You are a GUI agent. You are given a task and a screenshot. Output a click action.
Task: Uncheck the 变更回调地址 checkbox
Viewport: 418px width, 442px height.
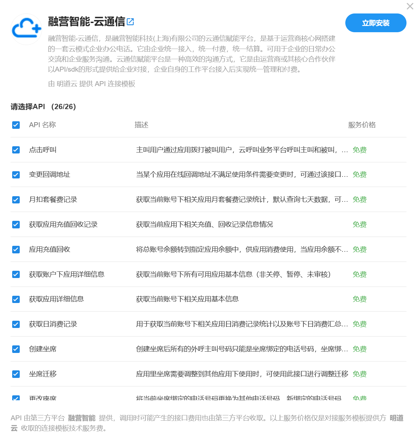click(x=16, y=174)
